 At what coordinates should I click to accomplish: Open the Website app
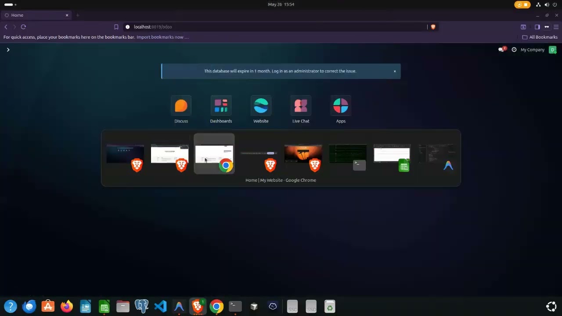pos(261,106)
